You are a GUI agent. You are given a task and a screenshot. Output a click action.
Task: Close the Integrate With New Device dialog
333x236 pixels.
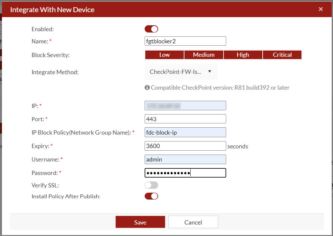point(321,9)
